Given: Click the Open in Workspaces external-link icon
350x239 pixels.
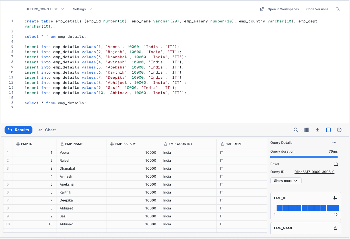Looking at the screenshot, I should click(262, 9).
